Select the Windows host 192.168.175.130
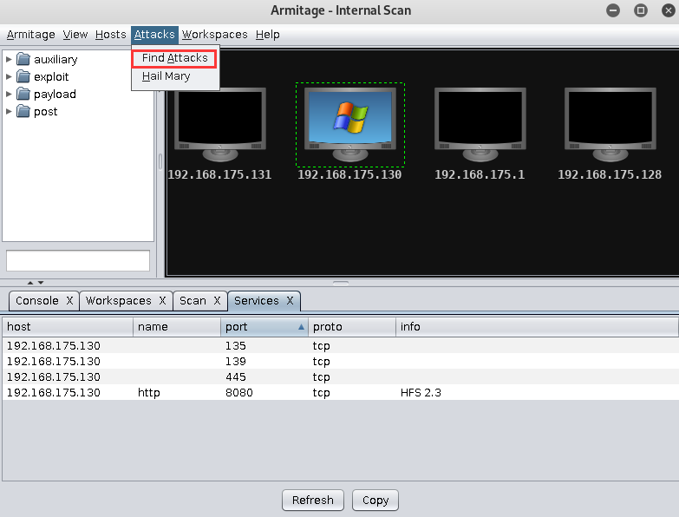The width and height of the screenshot is (679, 517). pyautogui.click(x=349, y=126)
